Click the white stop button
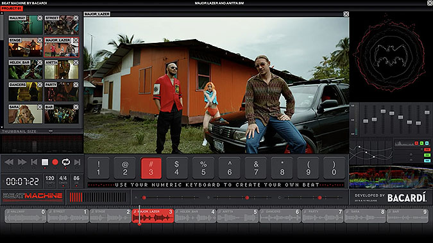The image size is (433, 243). pos(45,162)
